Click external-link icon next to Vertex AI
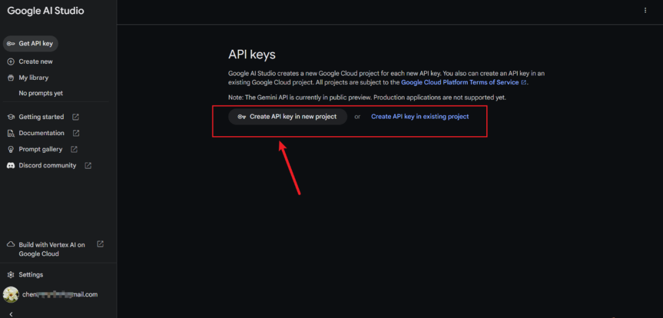This screenshot has height=318, width=663. click(100, 244)
